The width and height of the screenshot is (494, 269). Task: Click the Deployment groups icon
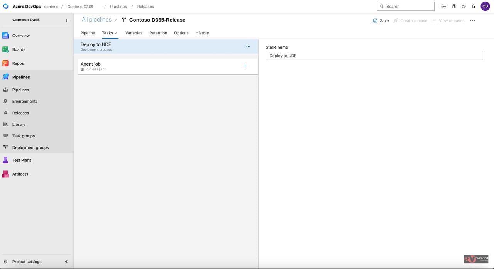[5, 147]
